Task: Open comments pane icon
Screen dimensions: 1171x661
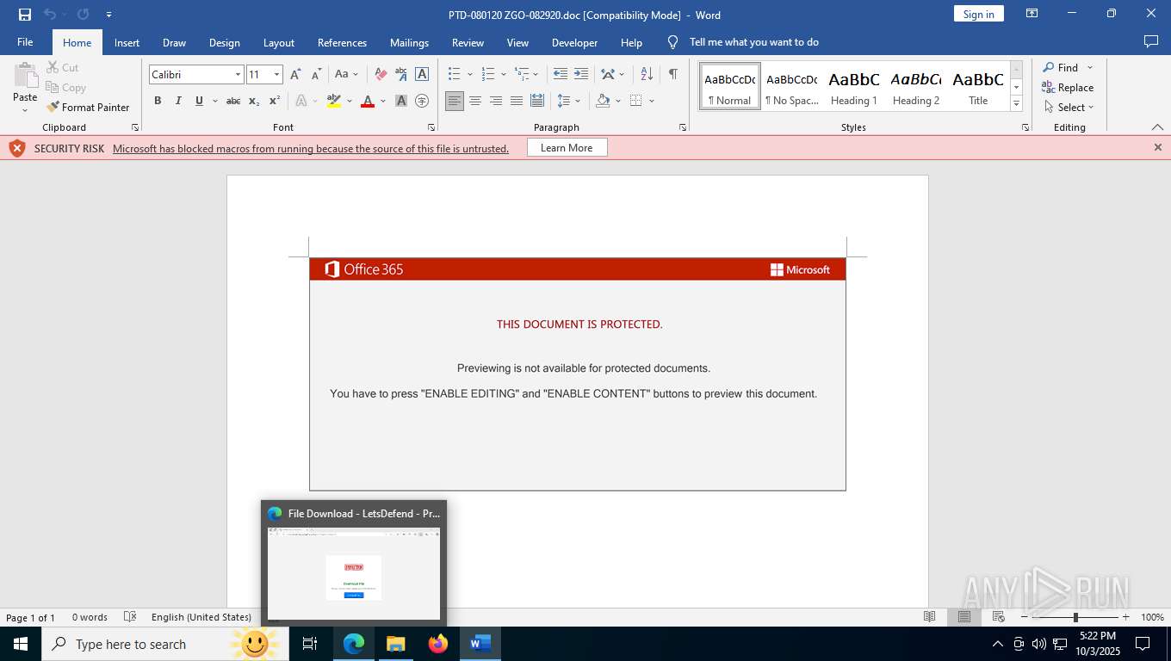Action: (1150, 42)
